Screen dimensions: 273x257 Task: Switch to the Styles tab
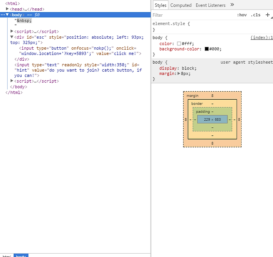[160, 5]
